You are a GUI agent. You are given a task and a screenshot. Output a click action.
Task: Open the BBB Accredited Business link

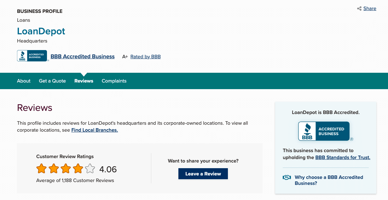click(x=83, y=57)
